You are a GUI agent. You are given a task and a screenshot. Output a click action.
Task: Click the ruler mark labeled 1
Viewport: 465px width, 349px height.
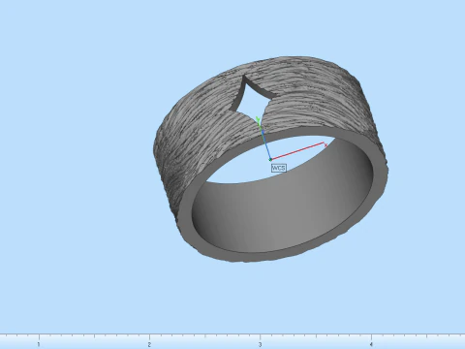39,344
